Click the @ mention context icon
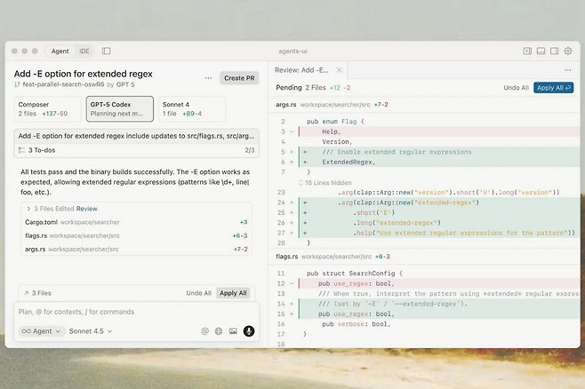Viewport: 585px width, 389px height. click(204, 331)
